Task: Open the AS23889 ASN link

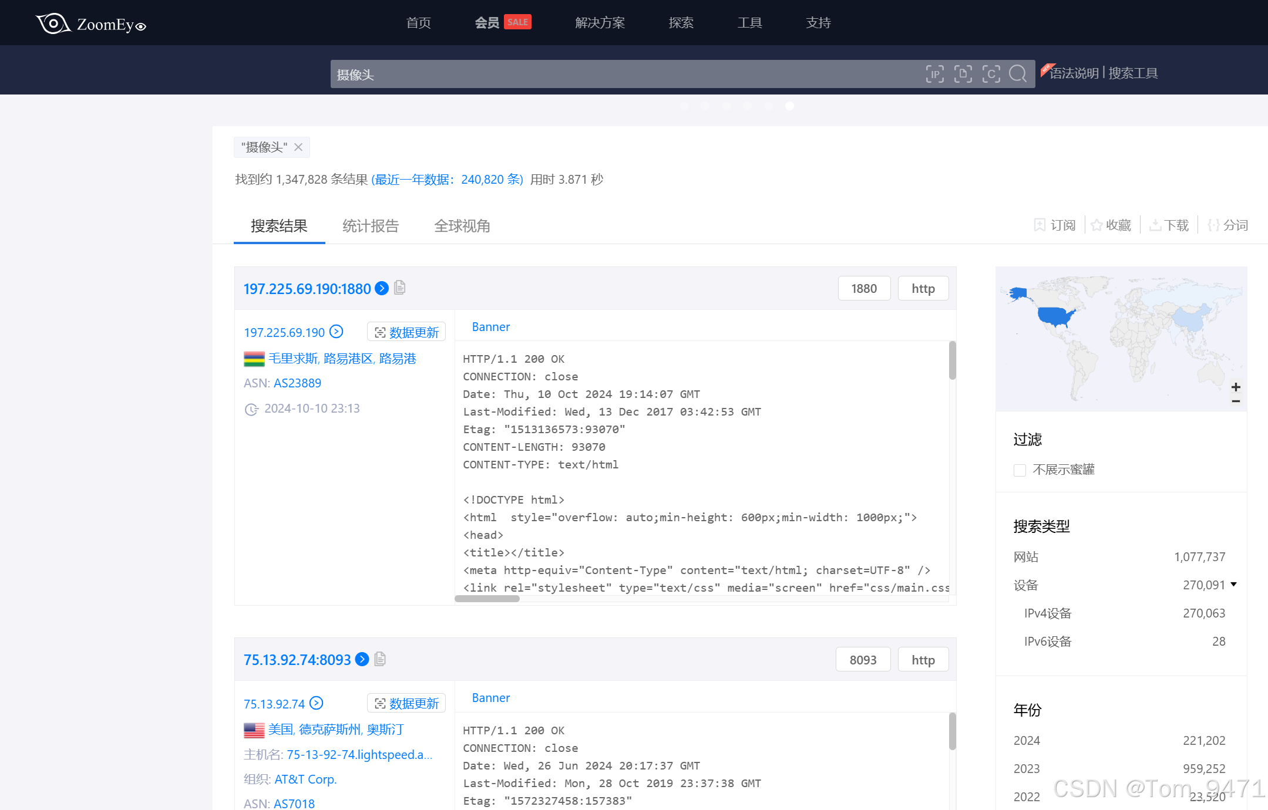Action: pyautogui.click(x=297, y=383)
